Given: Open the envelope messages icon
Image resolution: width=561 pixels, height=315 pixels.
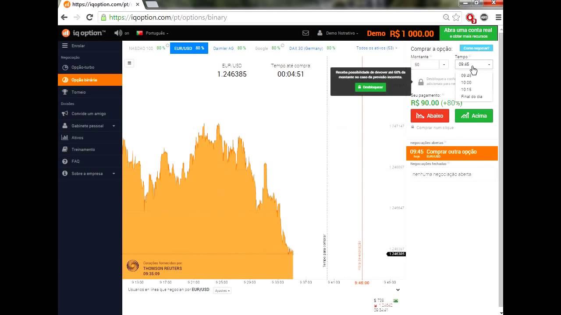Looking at the screenshot, I should pyautogui.click(x=306, y=33).
